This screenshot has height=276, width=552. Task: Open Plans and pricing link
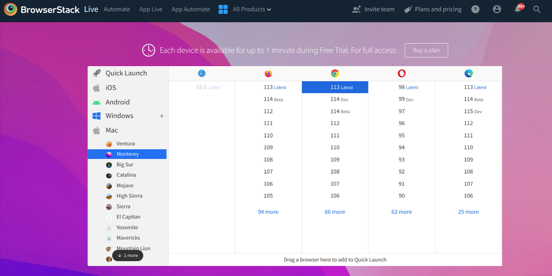438,9
